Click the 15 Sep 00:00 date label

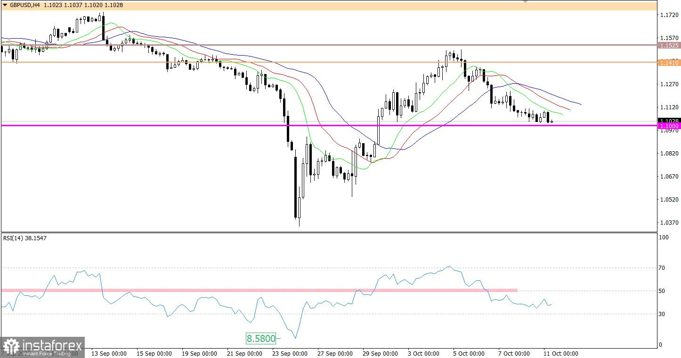[x=154, y=353]
